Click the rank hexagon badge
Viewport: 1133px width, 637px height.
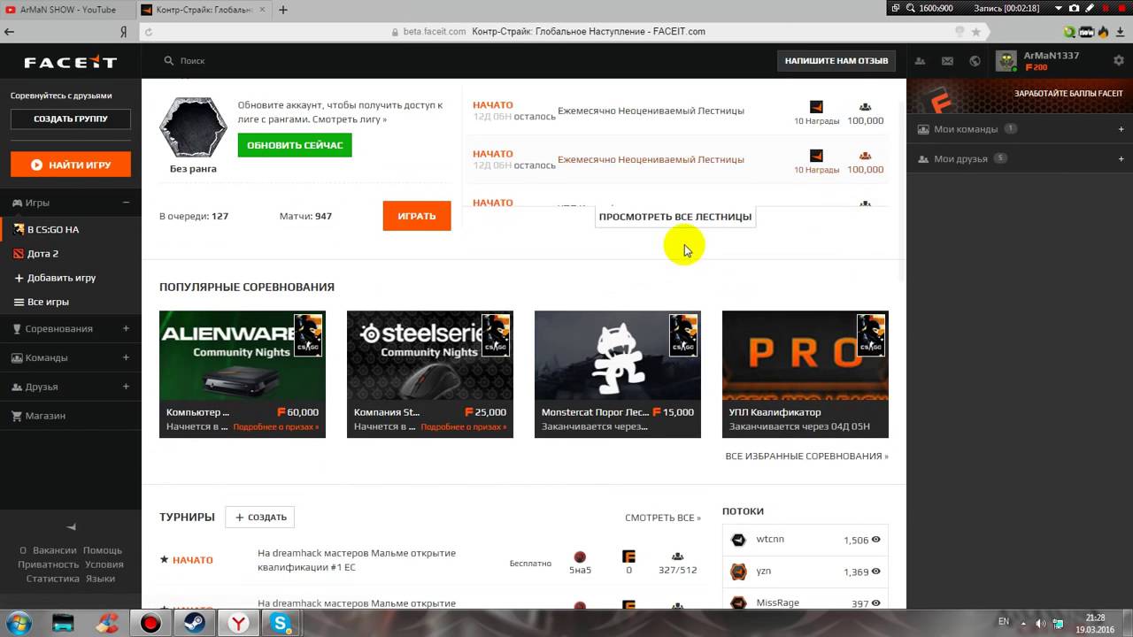tap(193, 127)
